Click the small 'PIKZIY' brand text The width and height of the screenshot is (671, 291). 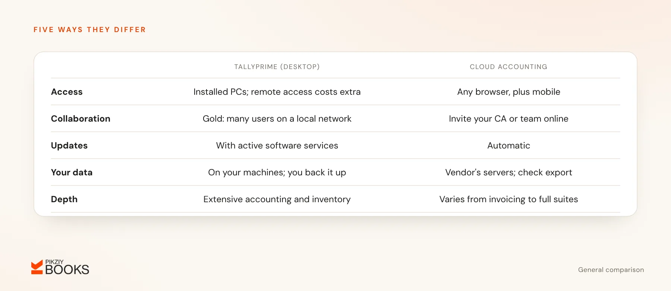[54, 262]
